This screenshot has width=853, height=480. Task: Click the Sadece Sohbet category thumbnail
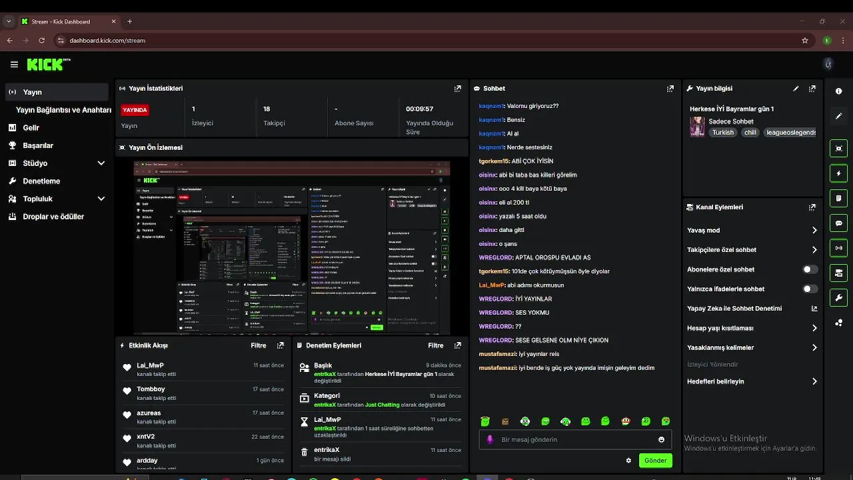(697, 127)
